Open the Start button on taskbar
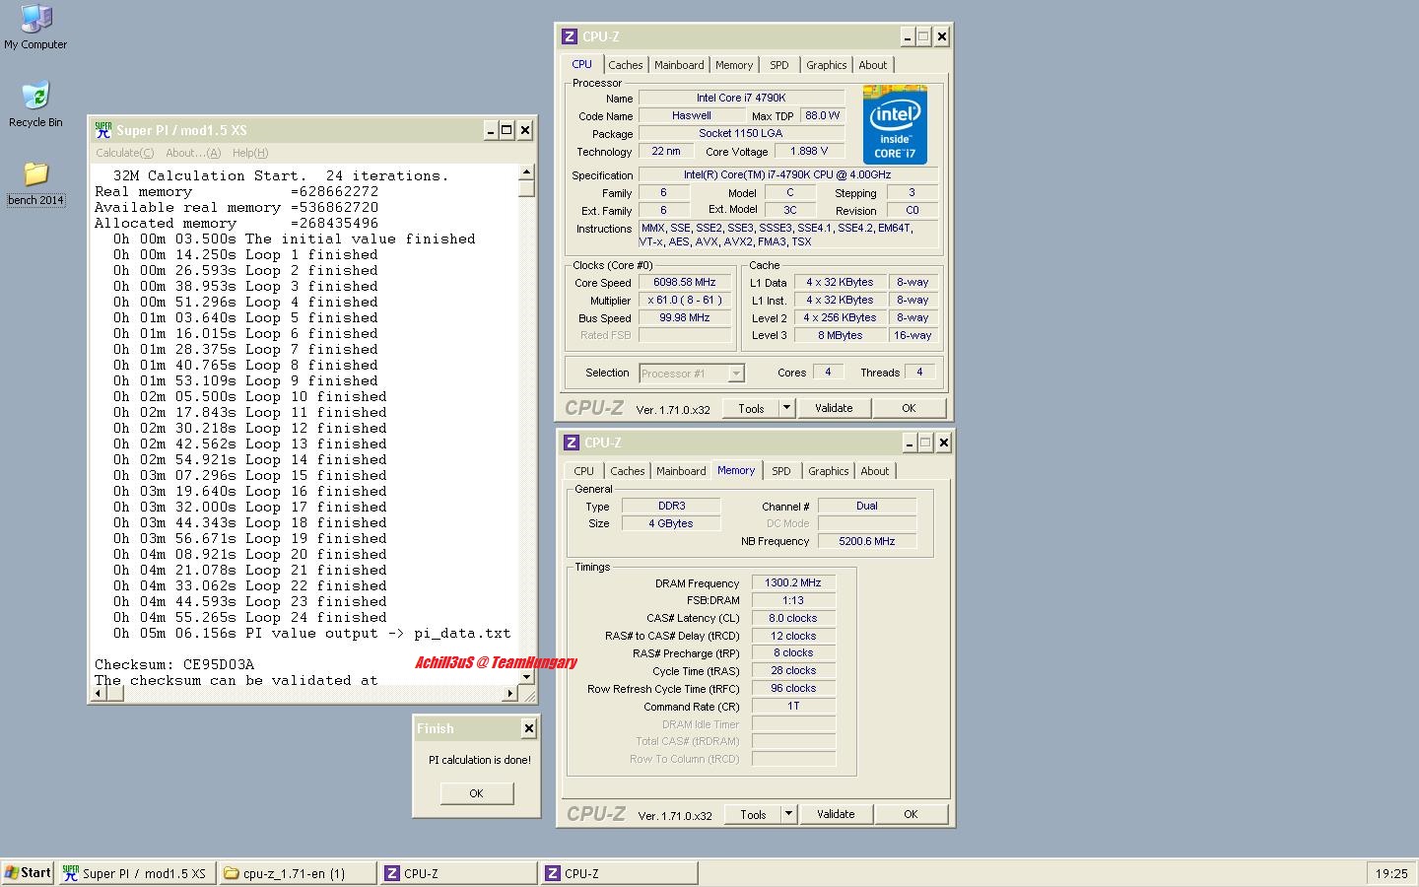1419x887 pixels. (28, 873)
